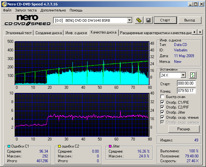Click the Jitter maximum value 24.0 %

[144, 156]
